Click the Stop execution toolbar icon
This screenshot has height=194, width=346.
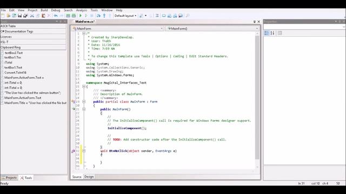coord(92,16)
